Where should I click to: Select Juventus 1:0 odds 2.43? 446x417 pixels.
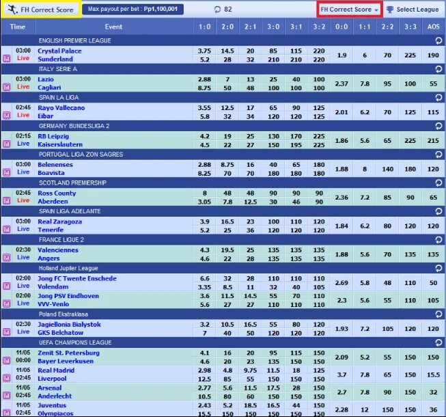tap(204, 405)
